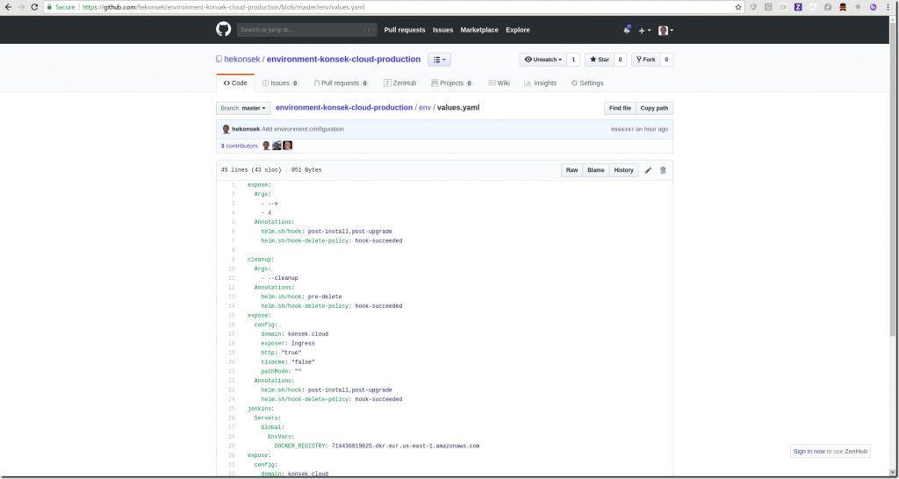Screen dimensions: 899x479
Task: Click the Find file button
Action: [620, 108]
